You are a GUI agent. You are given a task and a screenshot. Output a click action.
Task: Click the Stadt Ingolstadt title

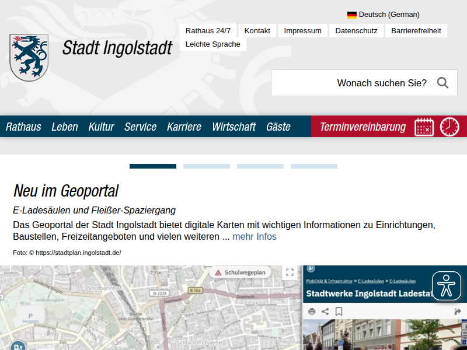click(x=117, y=48)
